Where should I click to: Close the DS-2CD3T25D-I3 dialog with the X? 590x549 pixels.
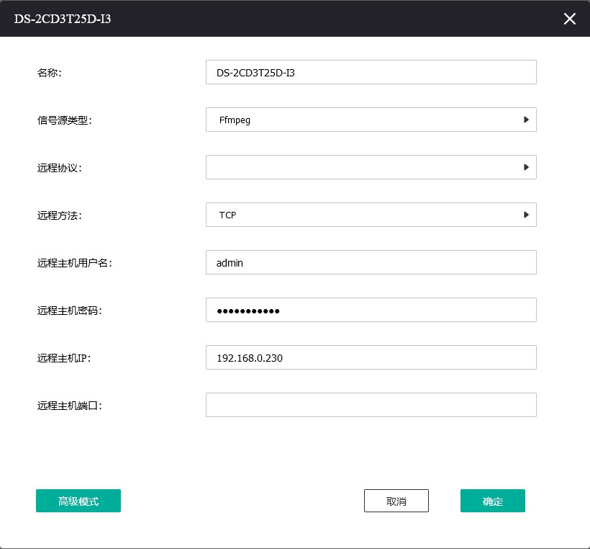[569, 19]
